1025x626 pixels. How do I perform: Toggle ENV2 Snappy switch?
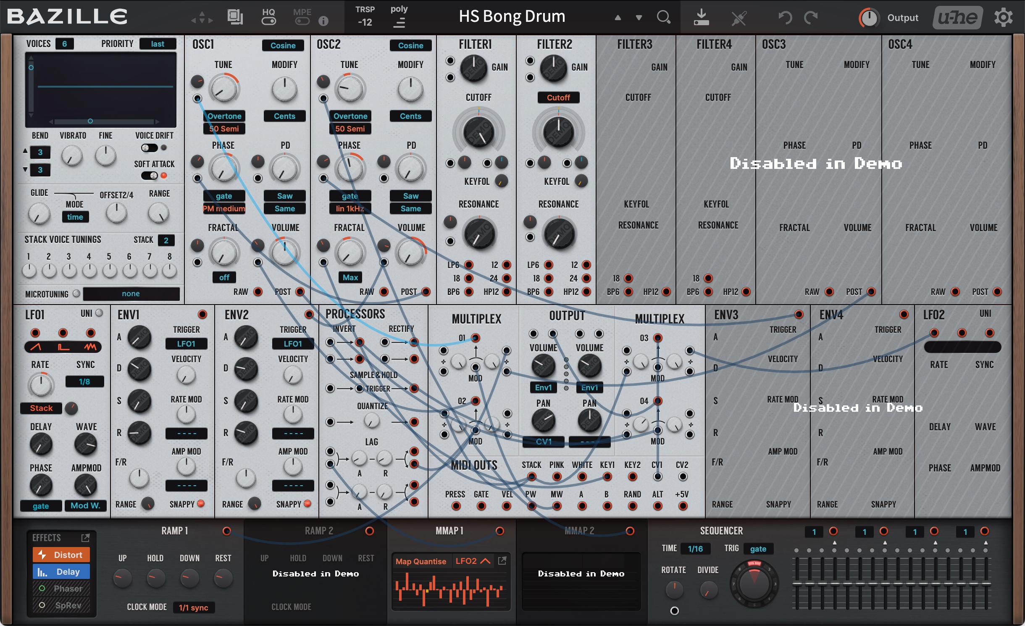[307, 503]
